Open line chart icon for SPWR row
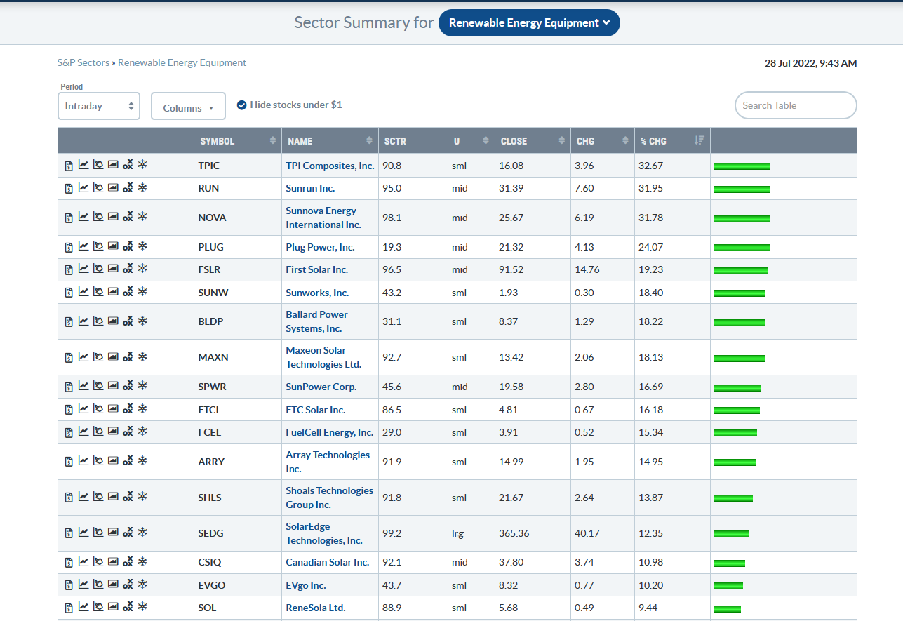This screenshot has width=903, height=621. coord(83,386)
